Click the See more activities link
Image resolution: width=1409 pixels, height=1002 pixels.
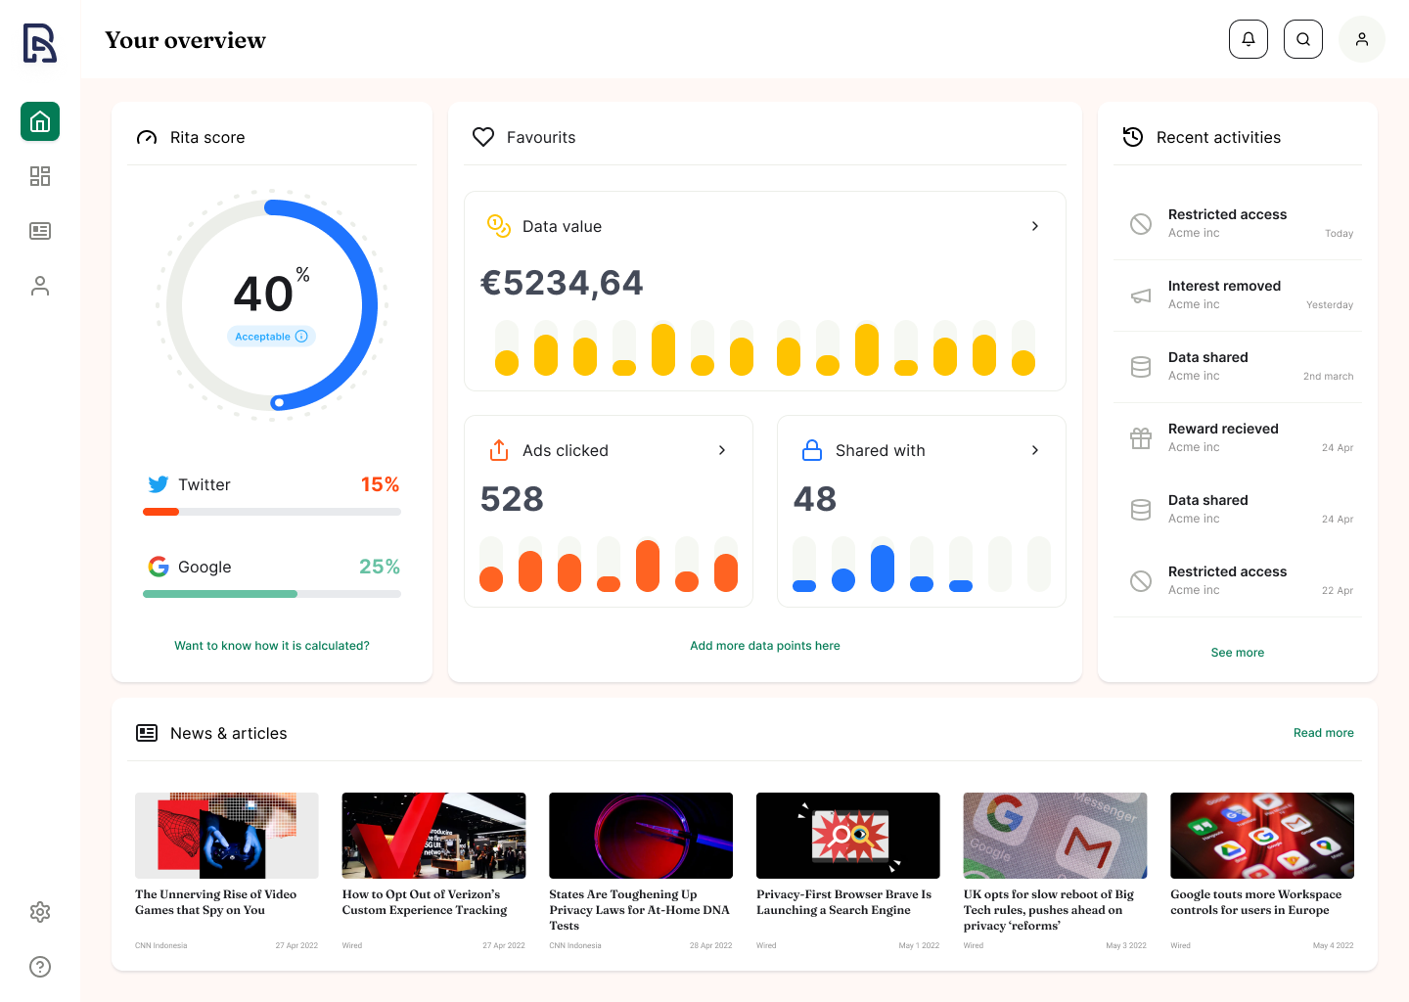tap(1238, 653)
